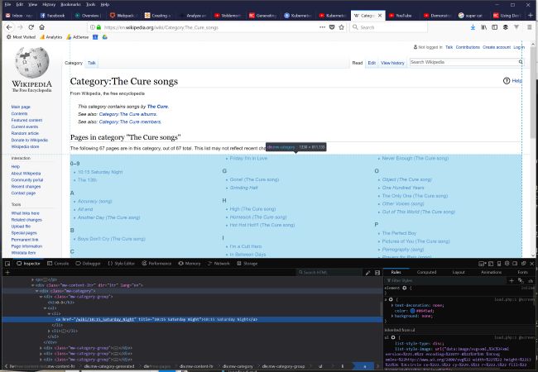Close the developer tools panel
Viewport: 538px width, 372px height.
532,264
